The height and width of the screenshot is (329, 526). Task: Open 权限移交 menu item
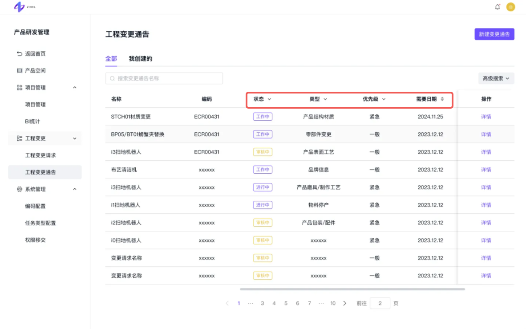[x=35, y=240]
